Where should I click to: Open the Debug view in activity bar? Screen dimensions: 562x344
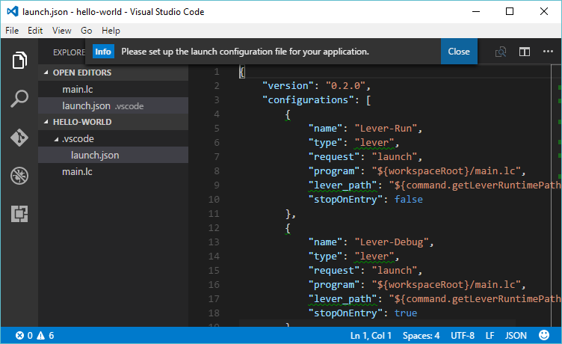point(19,176)
